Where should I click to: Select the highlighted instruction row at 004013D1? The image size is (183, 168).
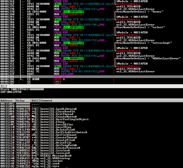59,76
